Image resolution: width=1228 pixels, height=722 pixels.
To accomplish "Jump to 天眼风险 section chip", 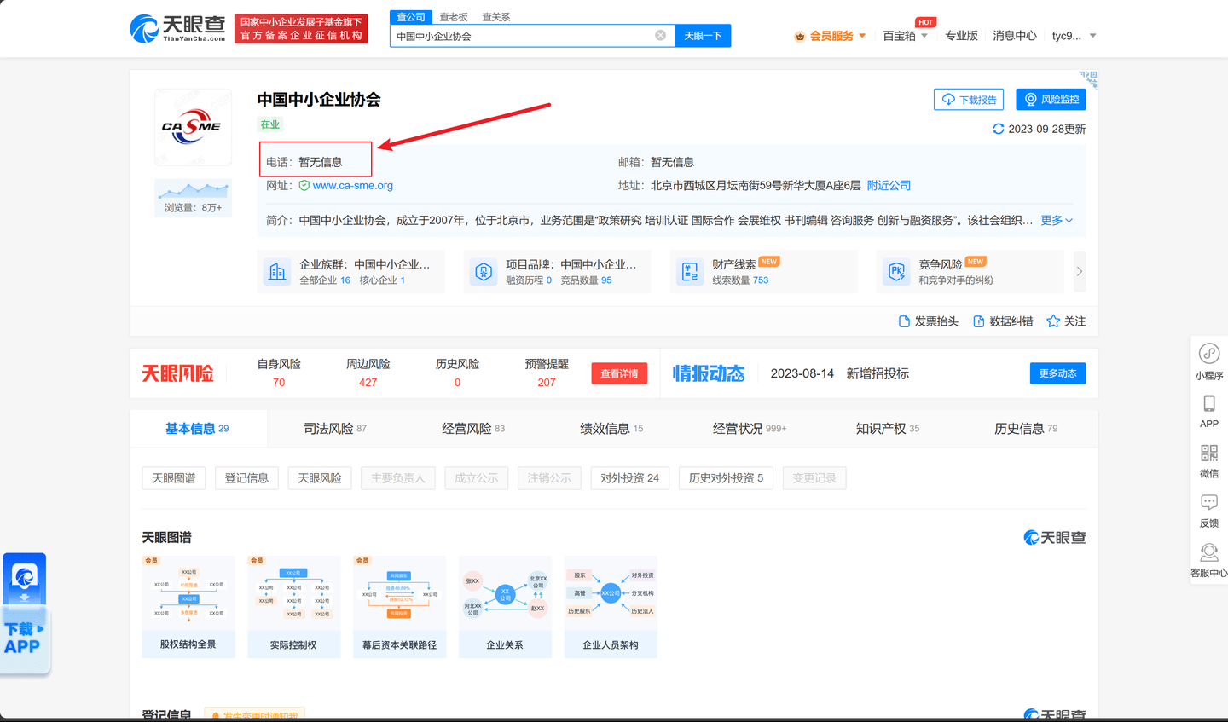I will [320, 478].
